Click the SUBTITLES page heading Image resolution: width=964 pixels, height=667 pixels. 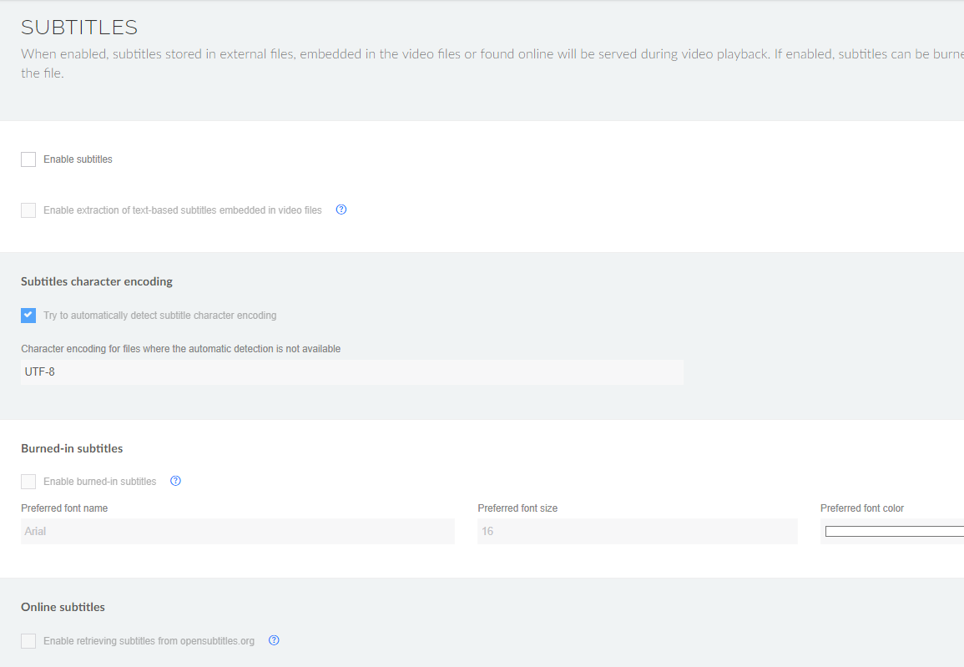(79, 28)
